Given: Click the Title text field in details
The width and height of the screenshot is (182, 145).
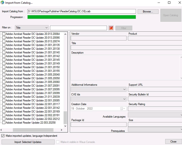Looking at the screenshot, I should (x=127, y=48).
